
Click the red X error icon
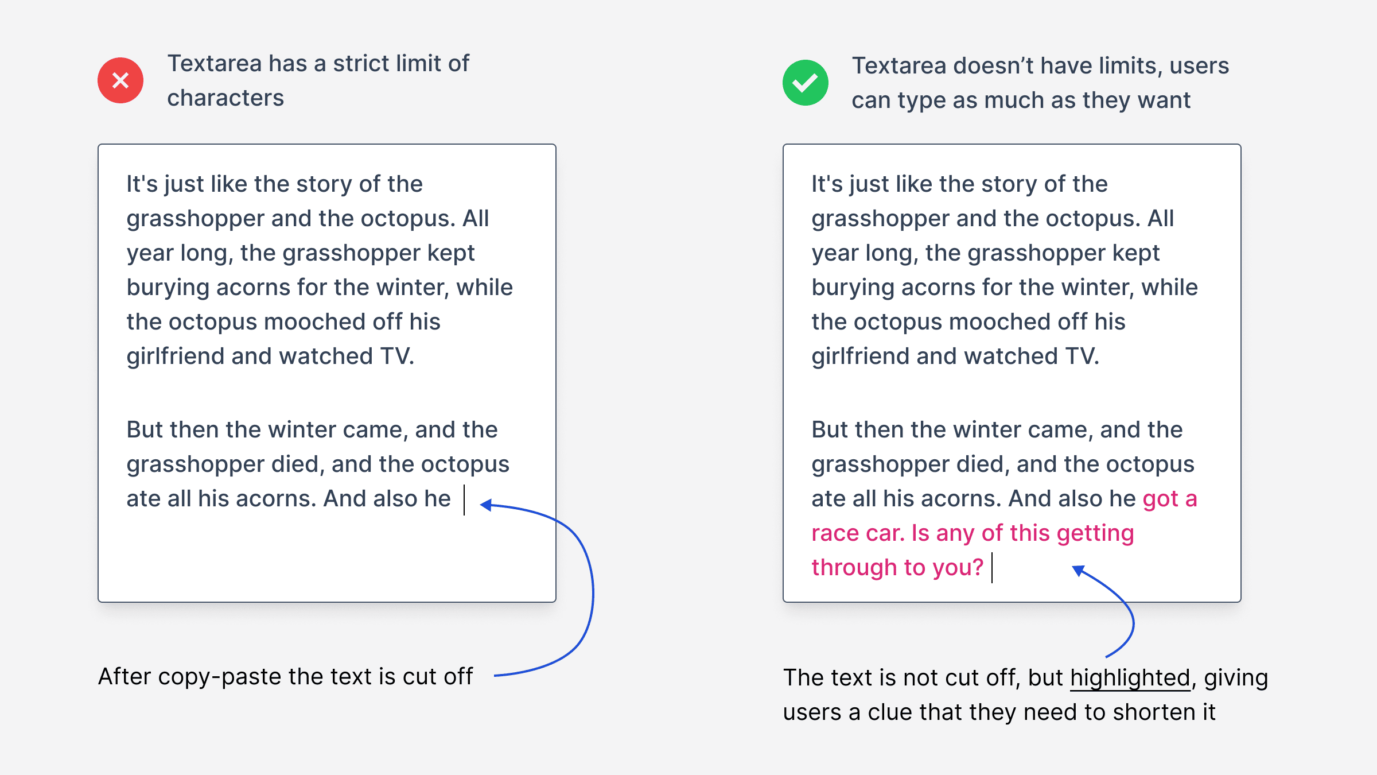pyautogui.click(x=120, y=80)
